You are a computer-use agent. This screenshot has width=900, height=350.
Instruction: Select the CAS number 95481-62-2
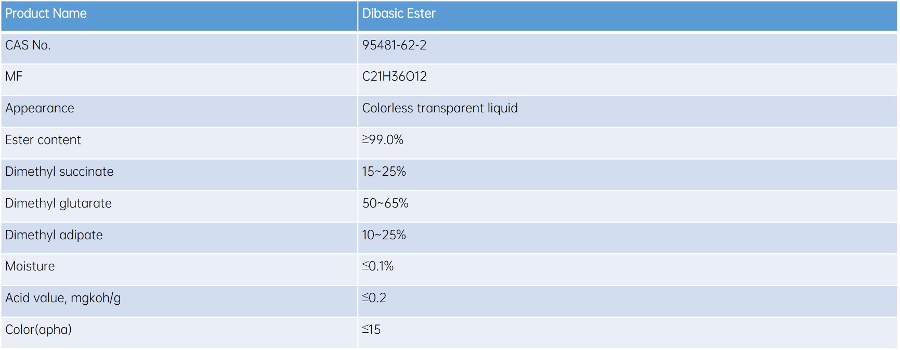(x=394, y=46)
